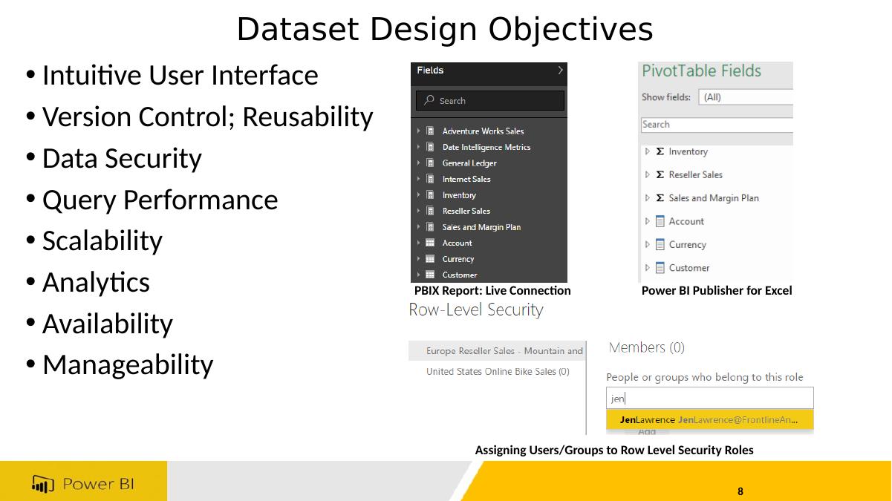Select Account table in Fields pane

pos(458,243)
